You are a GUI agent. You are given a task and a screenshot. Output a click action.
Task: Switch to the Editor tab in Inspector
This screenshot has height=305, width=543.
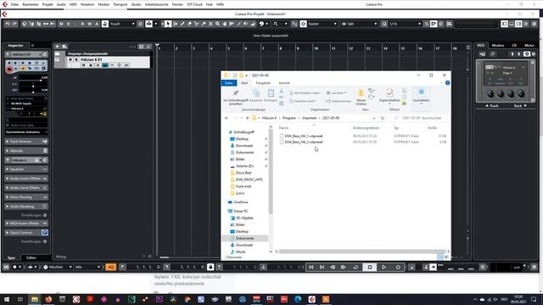click(x=31, y=258)
